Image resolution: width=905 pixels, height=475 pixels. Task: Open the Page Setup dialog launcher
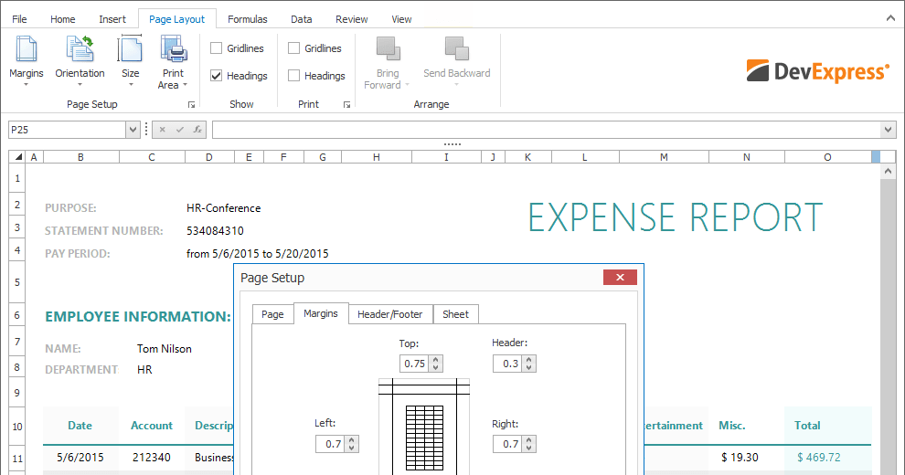pos(191,104)
